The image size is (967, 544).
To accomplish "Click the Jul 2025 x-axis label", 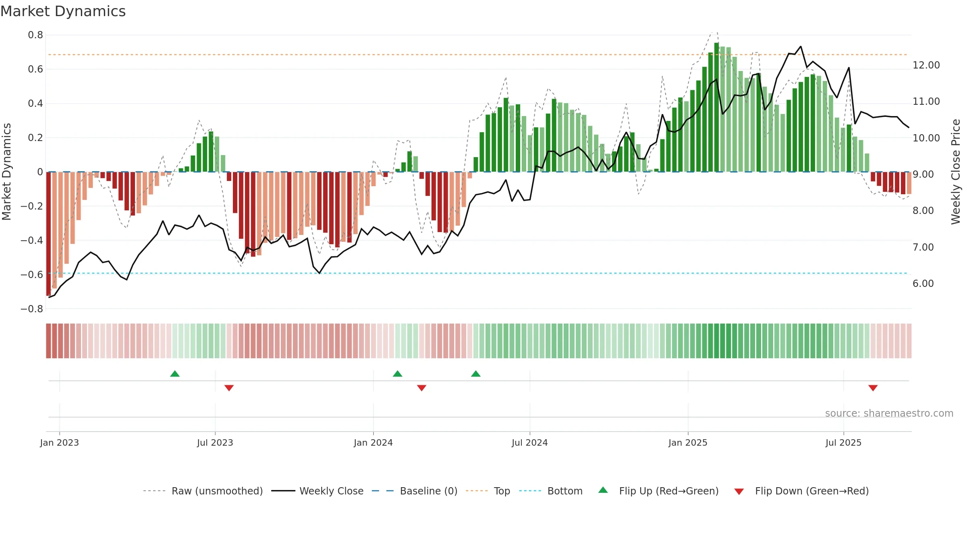I will click(x=844, y=442).
